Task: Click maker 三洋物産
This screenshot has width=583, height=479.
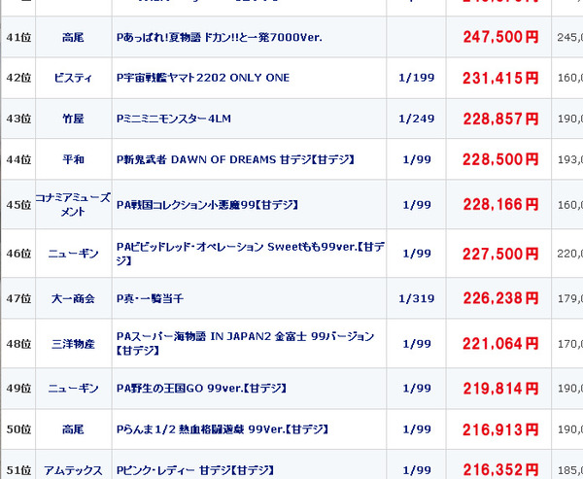Action: point(73,344)
